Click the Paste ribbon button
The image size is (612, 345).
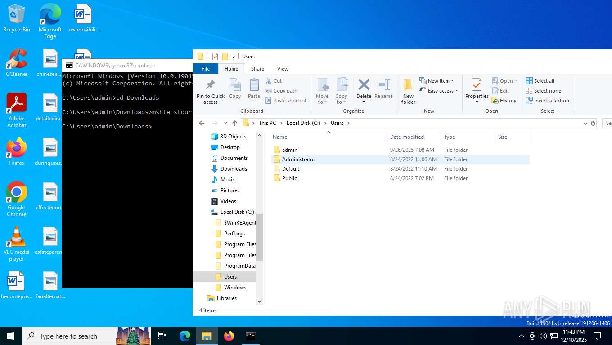(254, 88)
